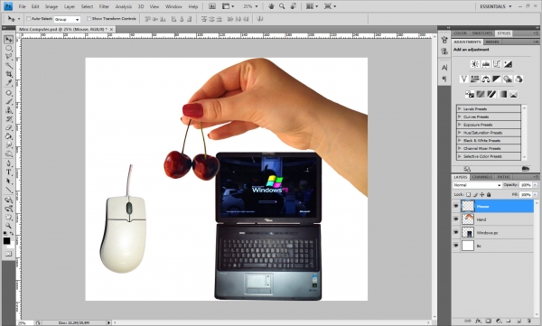Toggle lock all in Layers panel

pos(489,195)
